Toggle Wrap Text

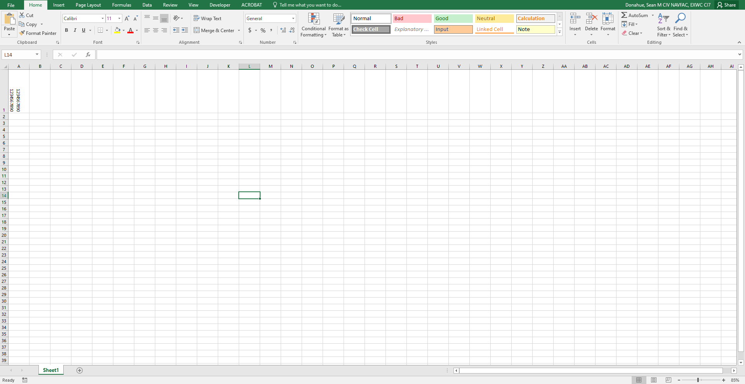pos(208,18)
